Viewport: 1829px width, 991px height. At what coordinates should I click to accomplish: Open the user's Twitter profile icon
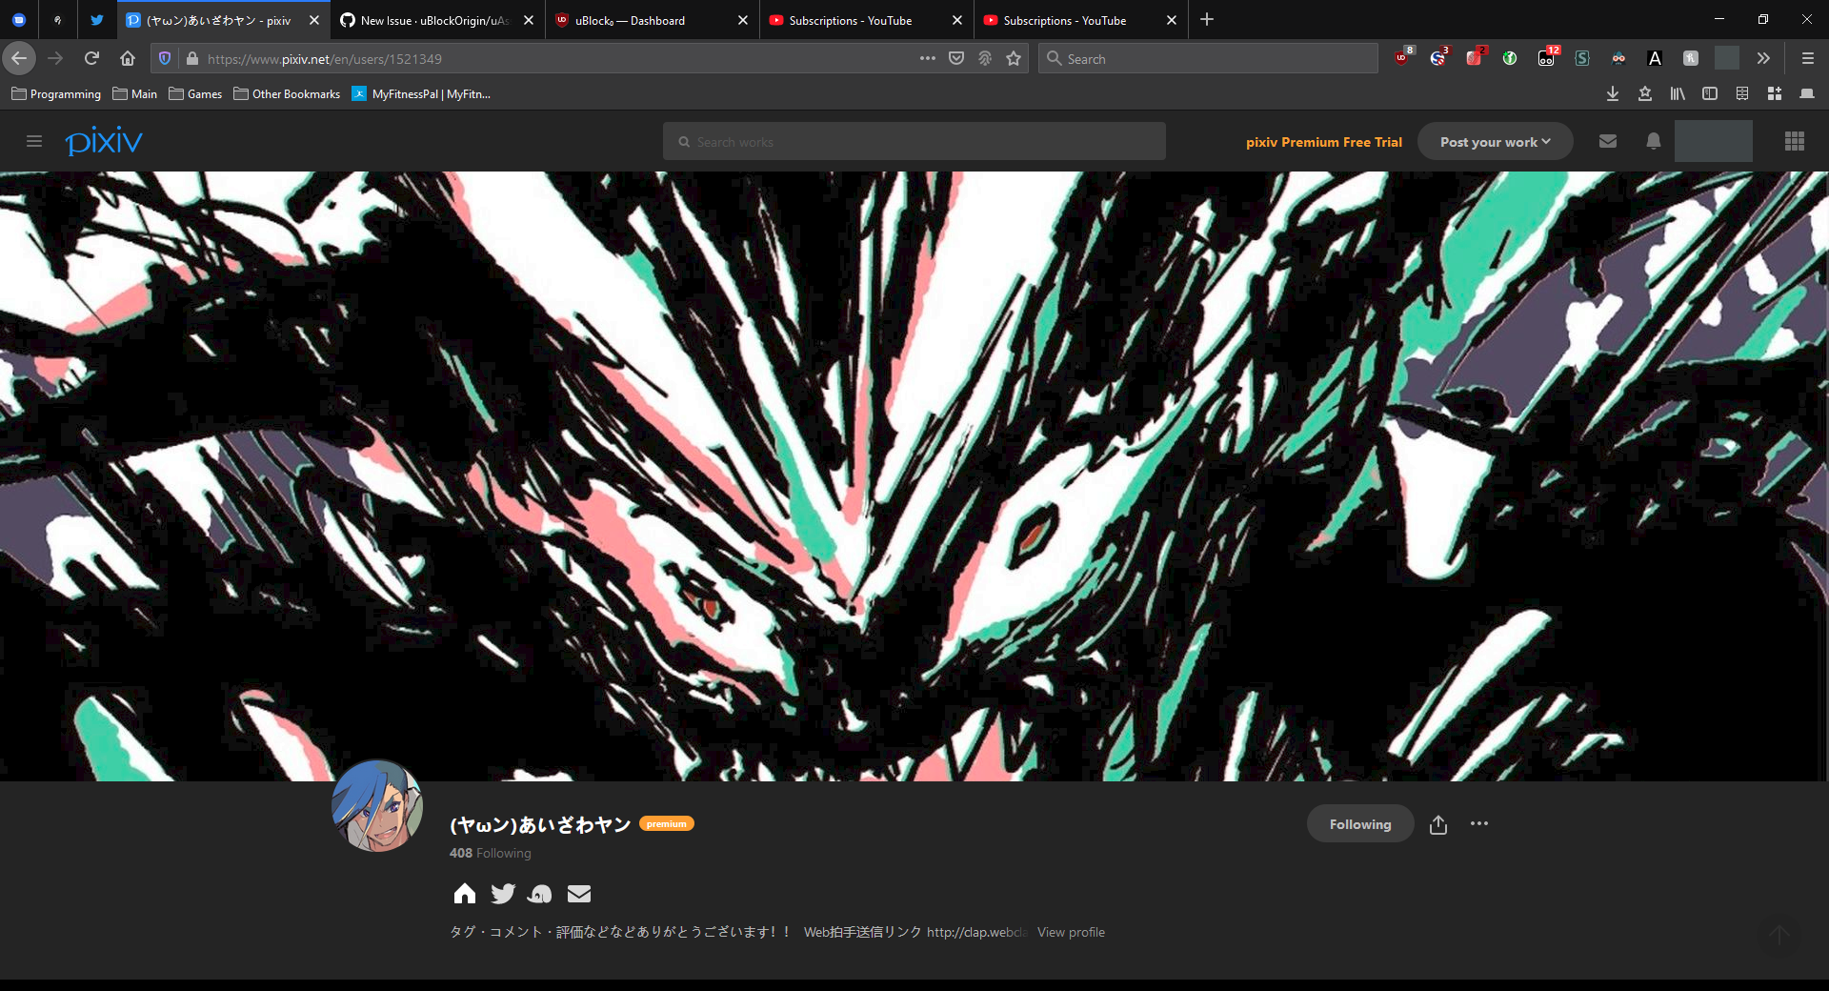click(x=503, y=894)
